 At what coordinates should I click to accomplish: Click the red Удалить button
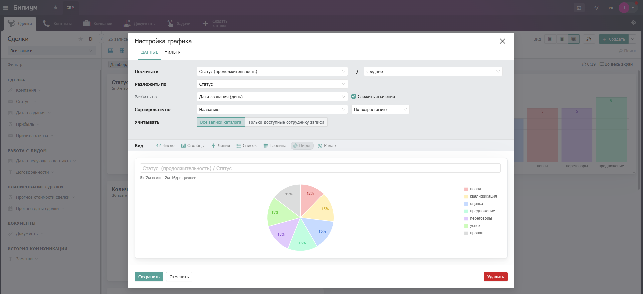(495, 277)
